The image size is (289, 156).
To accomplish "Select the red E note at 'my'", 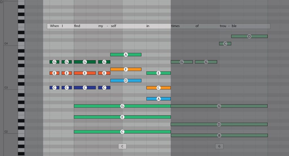I will 104,73.
